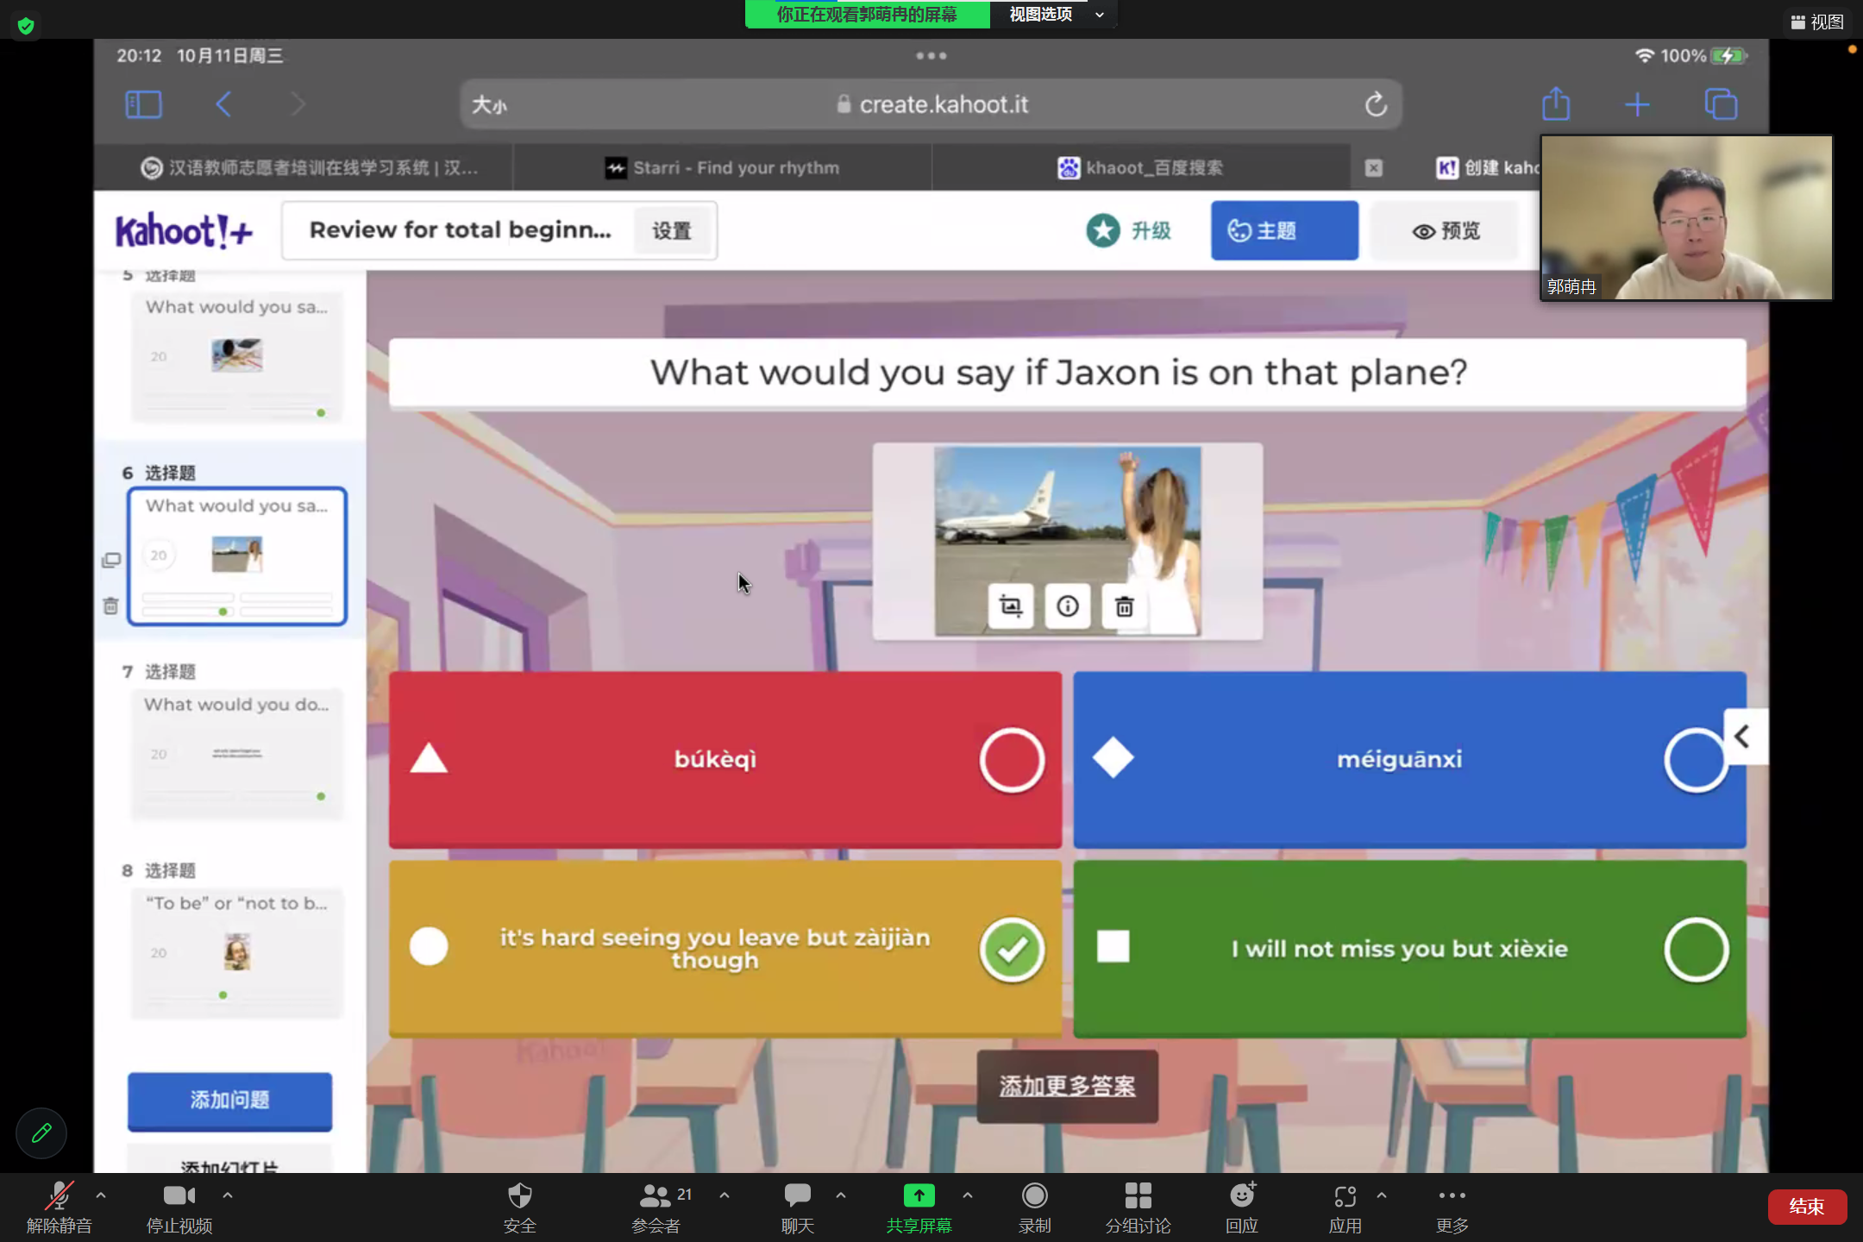Click the 添加更多答案 link

pyautogui.click(x=1067, y=1086)
